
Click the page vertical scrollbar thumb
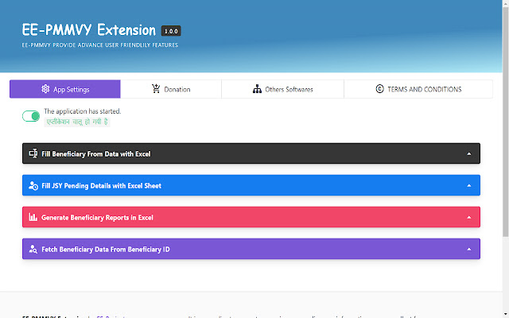(x=506, y=122)
